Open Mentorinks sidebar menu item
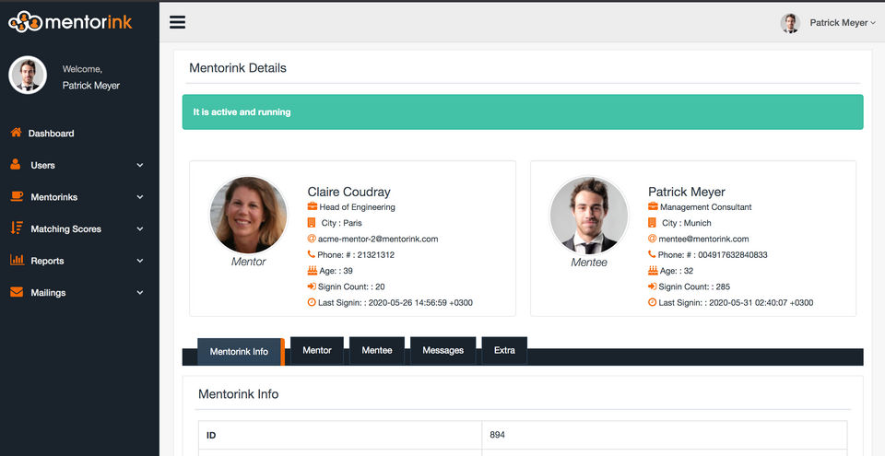Screen dimensions: 885x456 pos(54,197)
